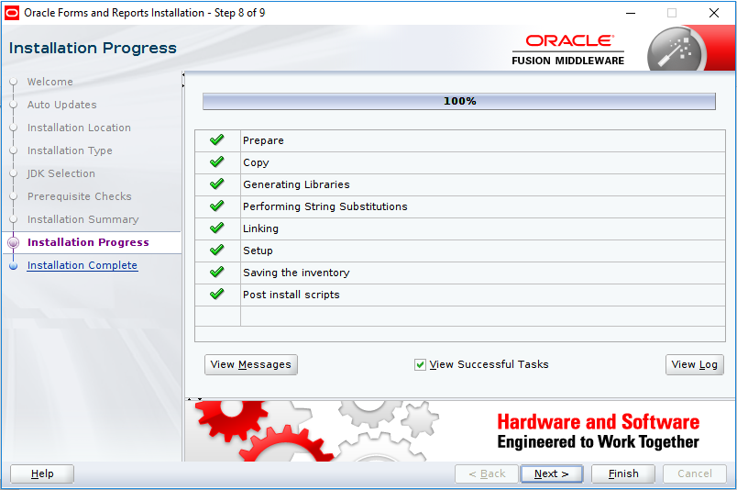The width and height of the screenshot is (737, 490).
Task: Click the checkmark for Saving the inventory
Action: [x=216, y=273]
